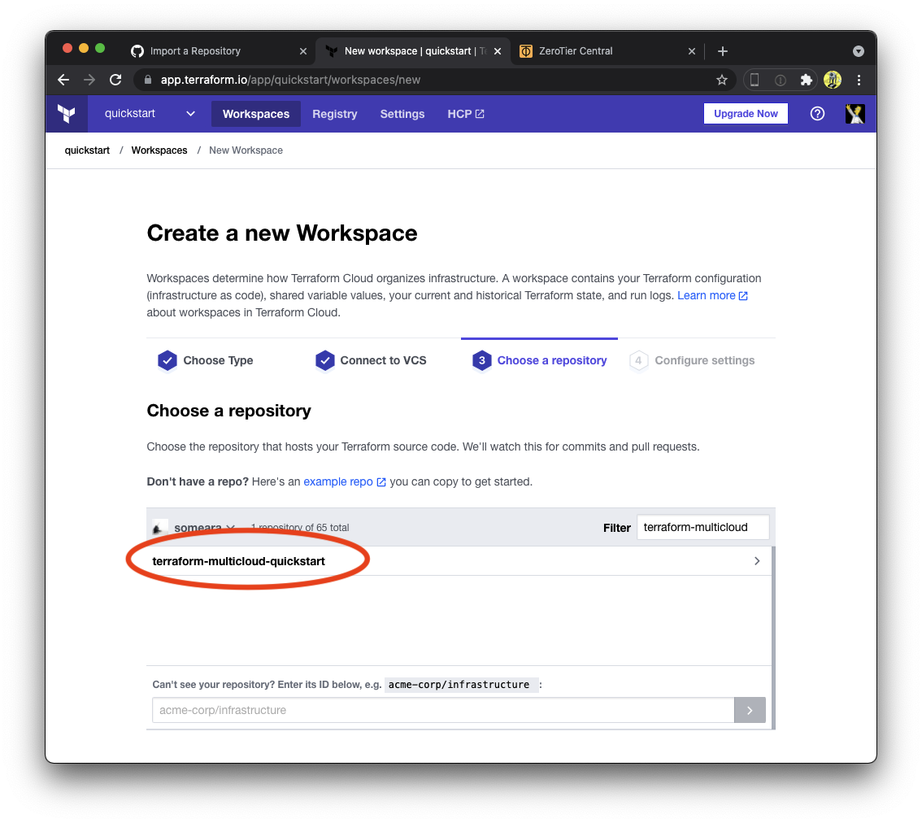This screenshot has width=922, height=823.
Task: Switch to ZeroTier Central tab
Action: 607,51
